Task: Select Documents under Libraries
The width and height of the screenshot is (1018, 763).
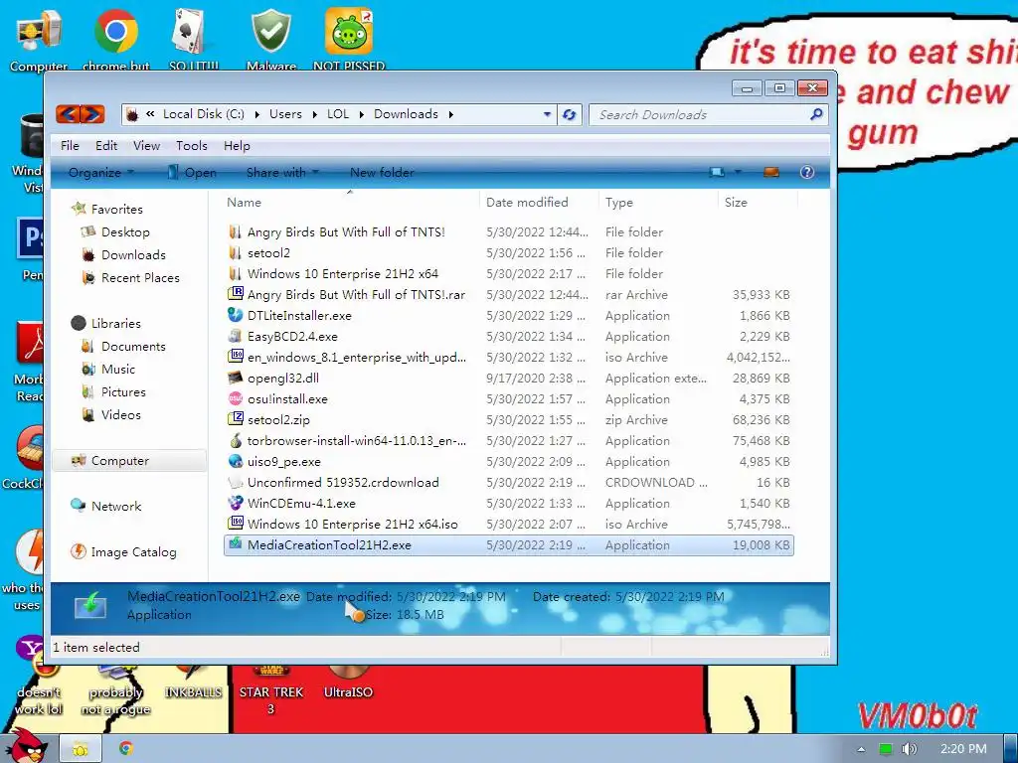Action: (x=133, y=347)
